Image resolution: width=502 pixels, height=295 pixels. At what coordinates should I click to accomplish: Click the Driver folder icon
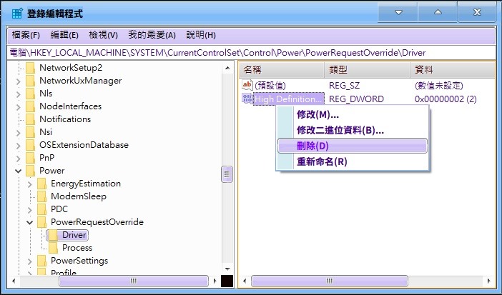coord(53,235)
